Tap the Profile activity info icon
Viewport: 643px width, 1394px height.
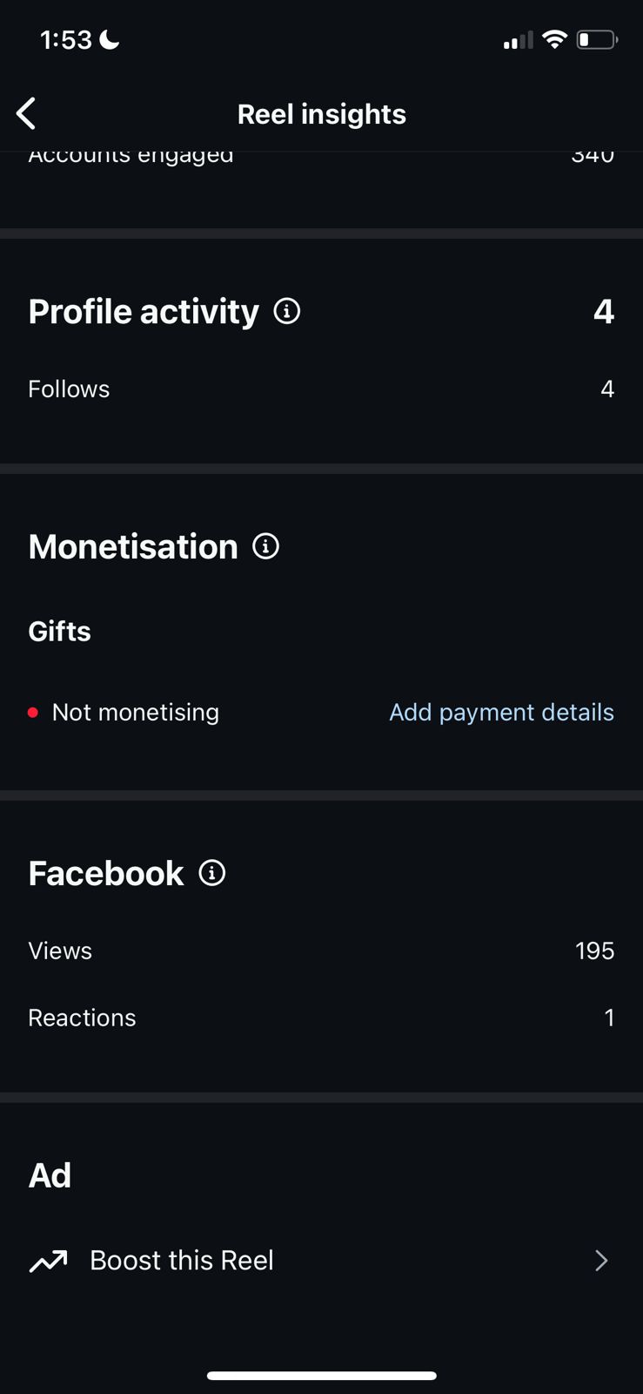pos(287,311)
